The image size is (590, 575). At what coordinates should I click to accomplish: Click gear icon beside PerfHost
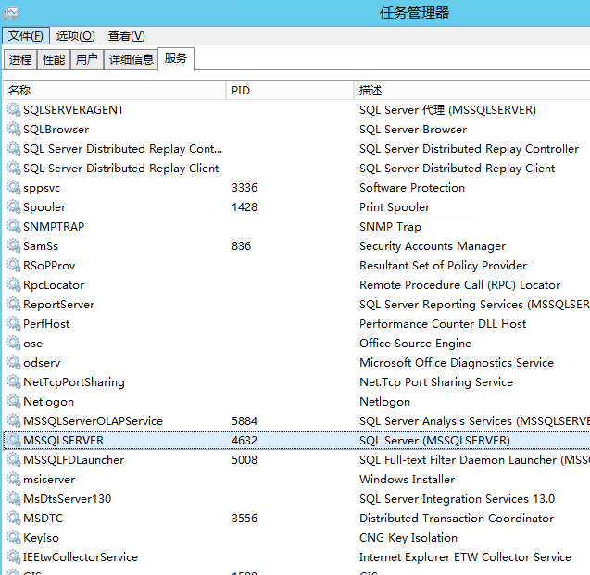coord(14,323)
